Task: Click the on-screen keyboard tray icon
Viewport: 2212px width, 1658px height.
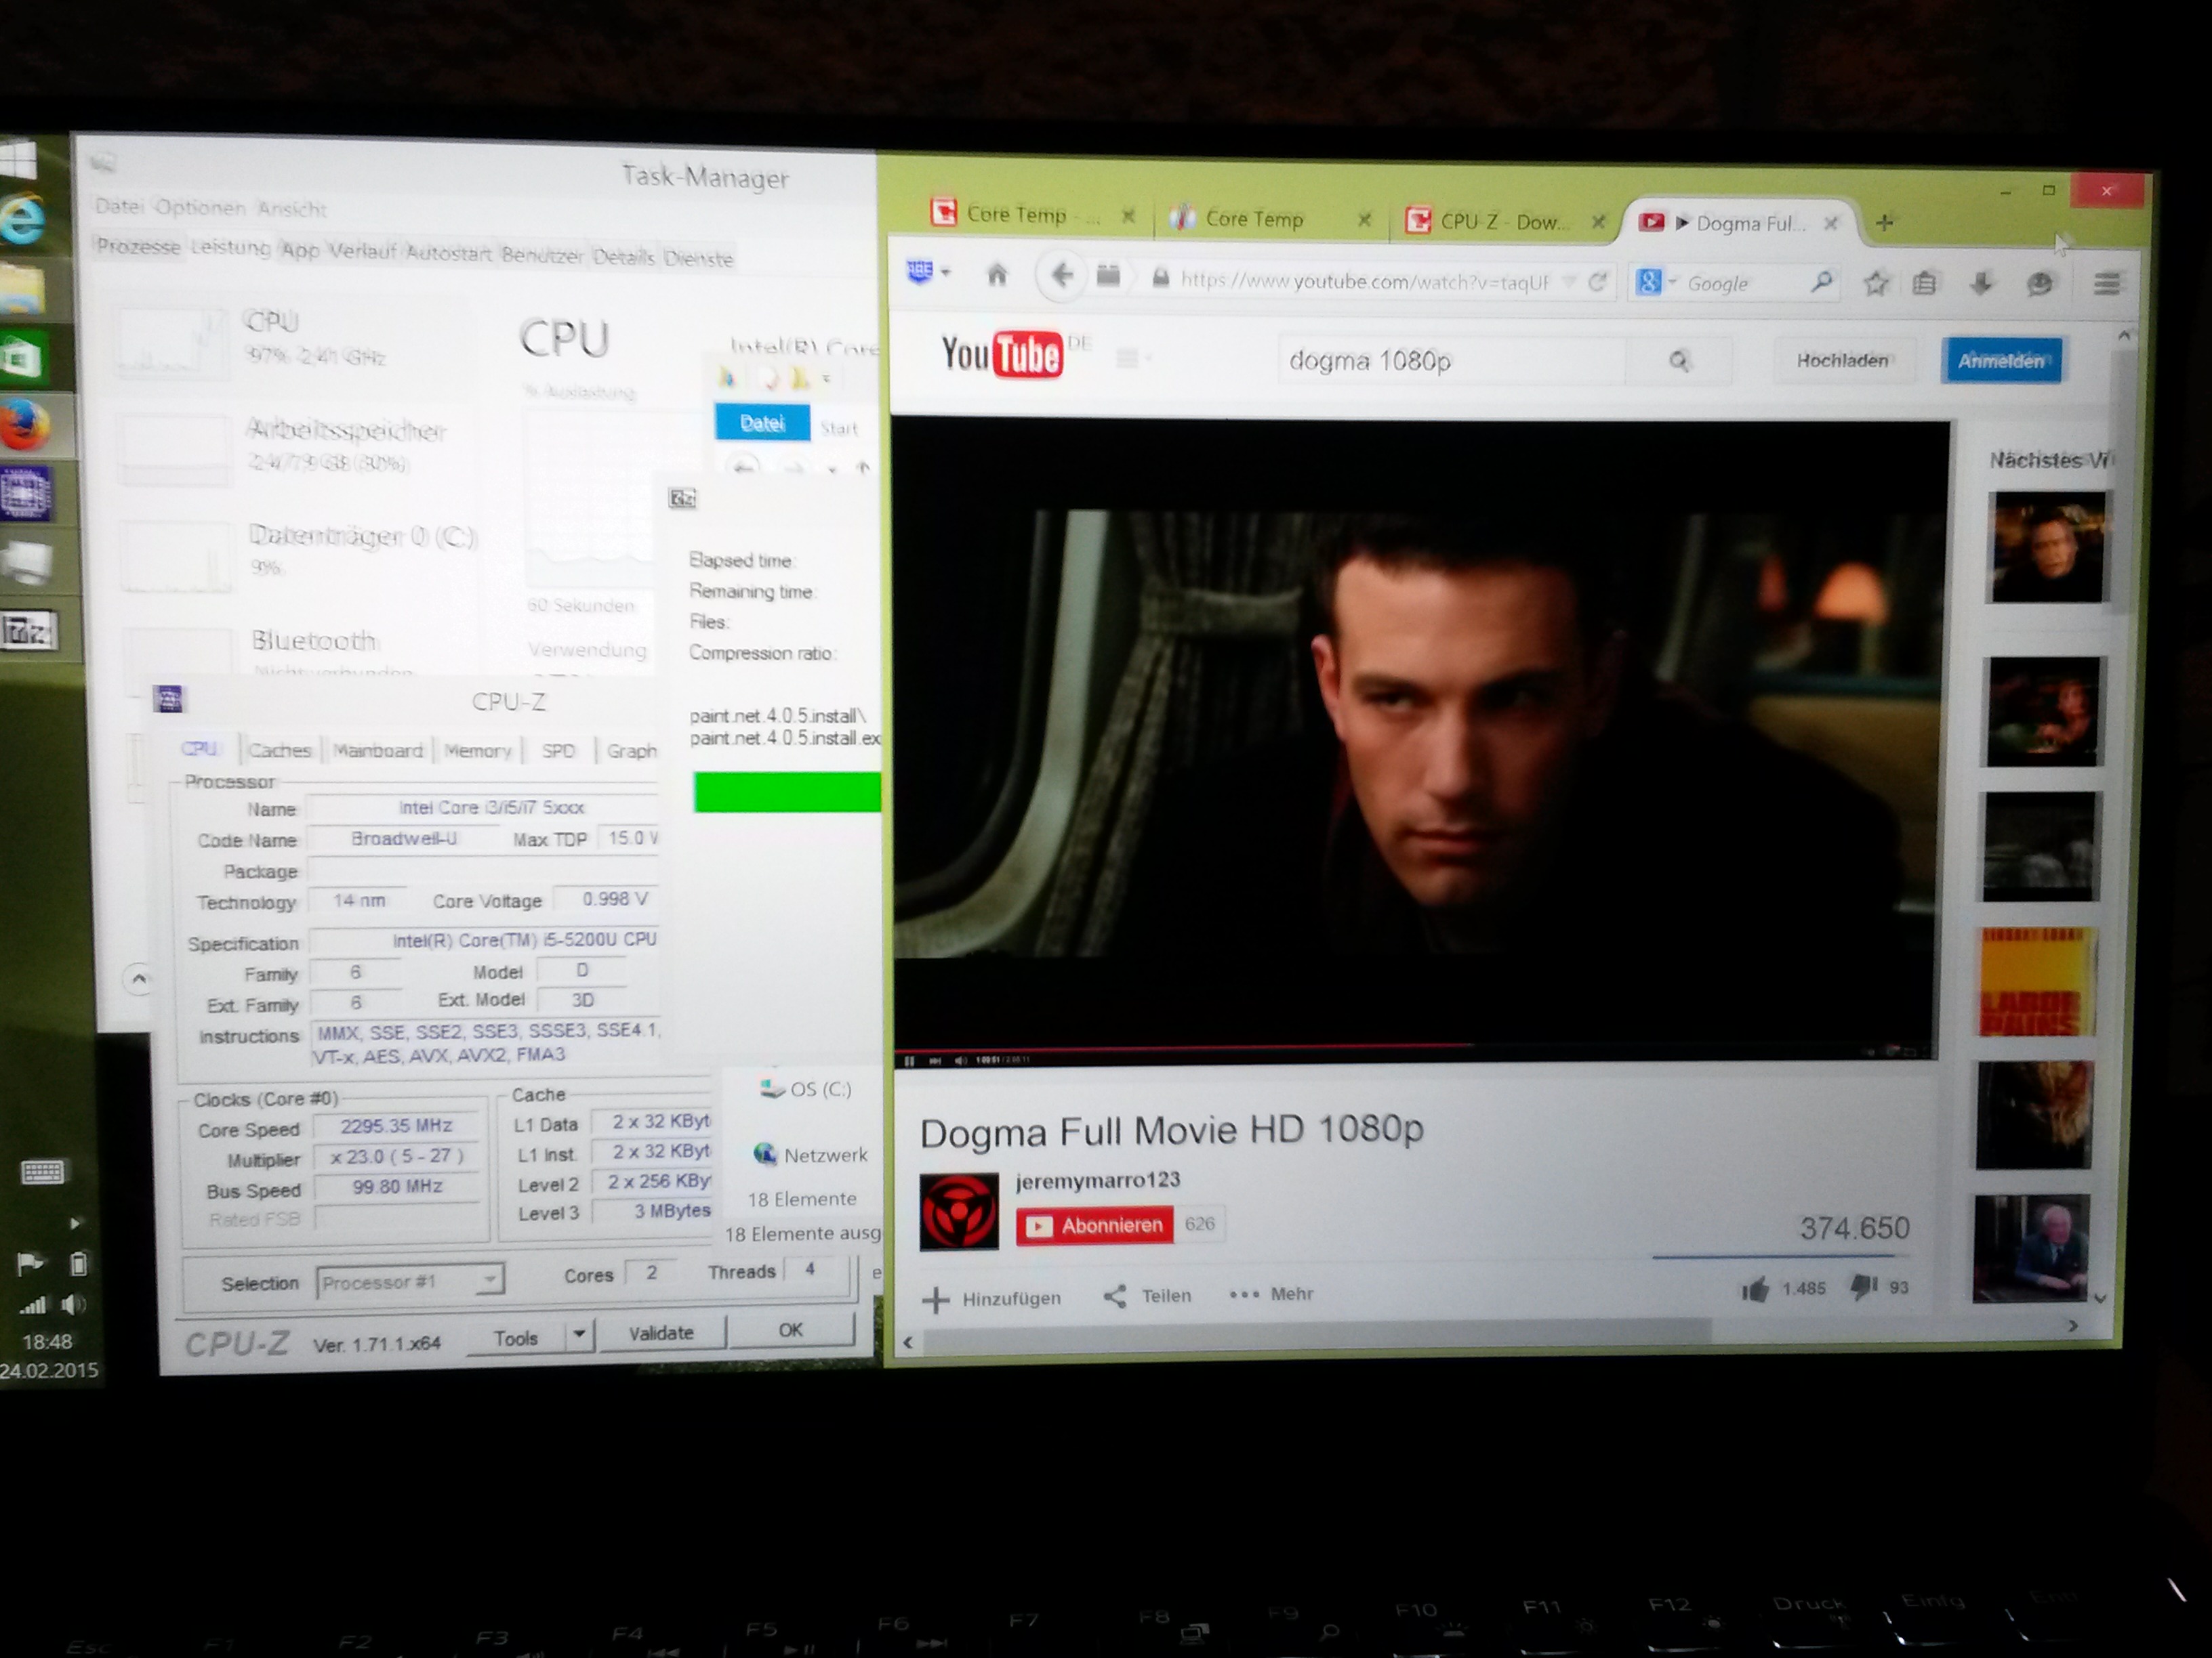Action: pyautogui.click(x=42, y=1171)
